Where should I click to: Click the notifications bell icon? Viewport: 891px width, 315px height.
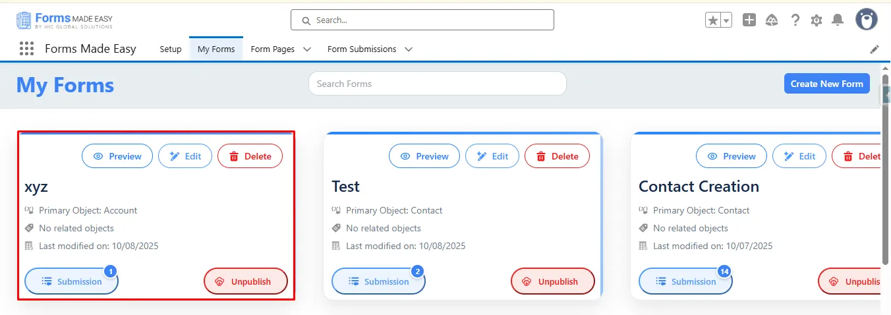pyautogui.click(x=838, y=20)
